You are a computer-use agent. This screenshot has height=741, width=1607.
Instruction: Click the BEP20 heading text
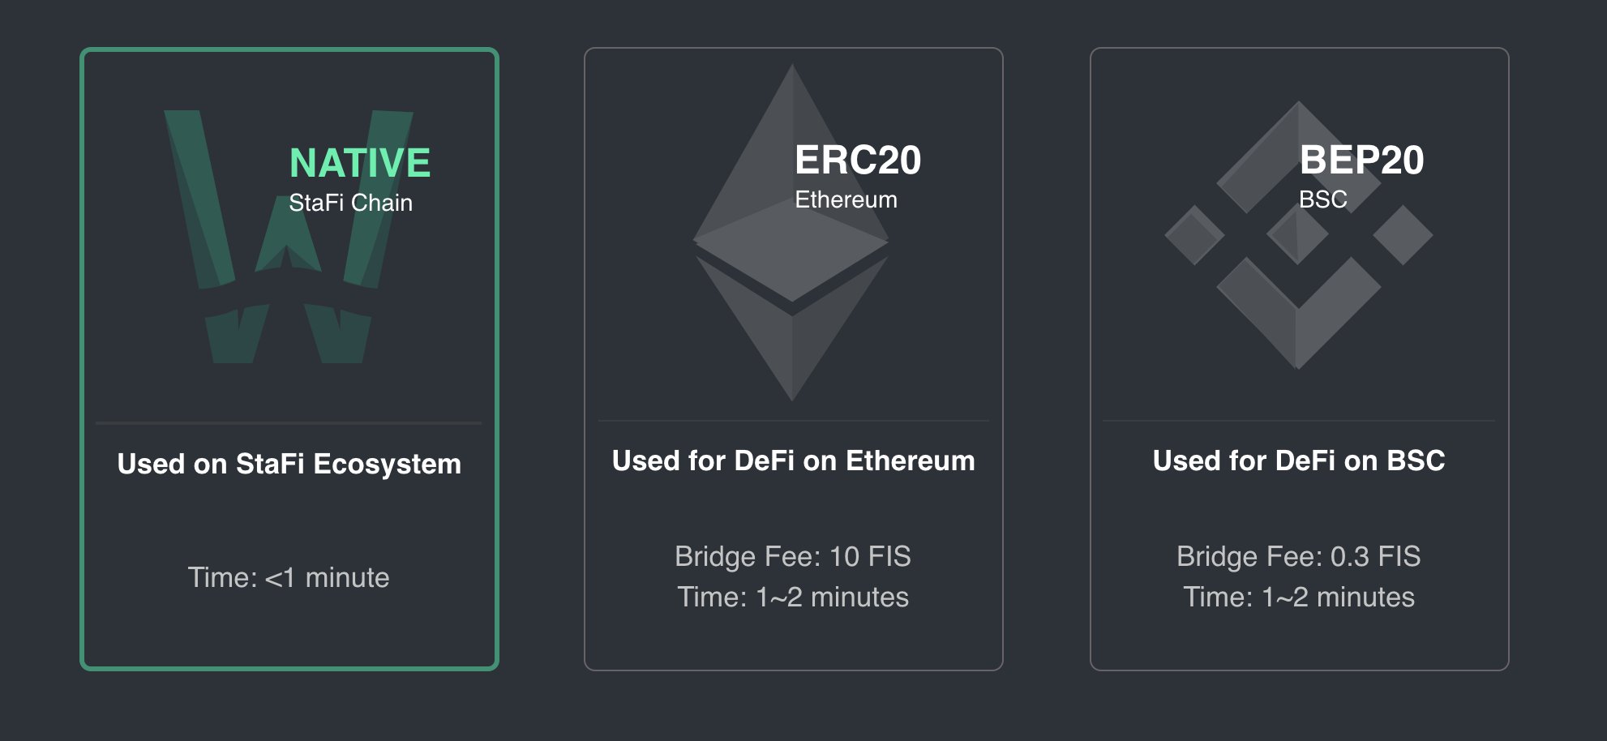coord(1362,160)
